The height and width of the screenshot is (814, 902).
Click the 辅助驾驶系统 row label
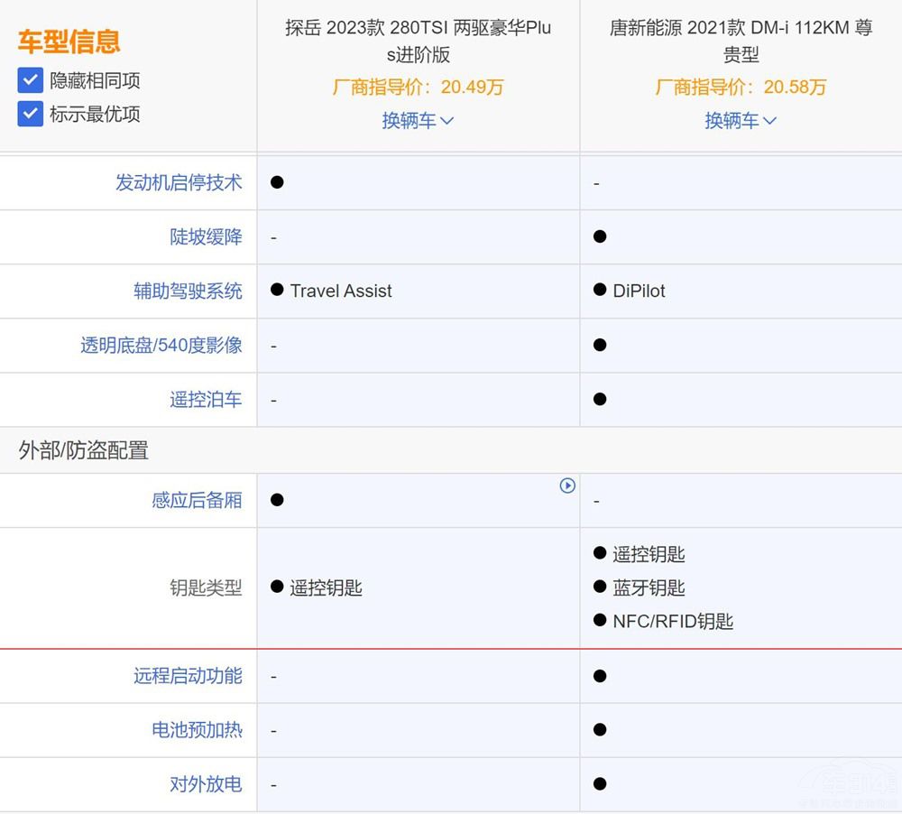pyautogui.click(x=188, y=291)
